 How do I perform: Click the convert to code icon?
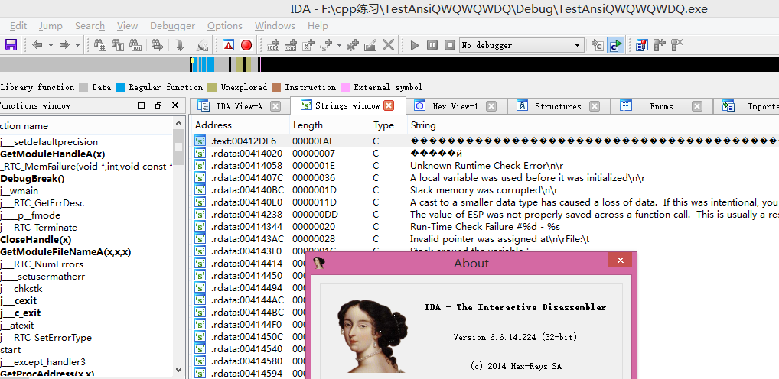tap(272, 45)
